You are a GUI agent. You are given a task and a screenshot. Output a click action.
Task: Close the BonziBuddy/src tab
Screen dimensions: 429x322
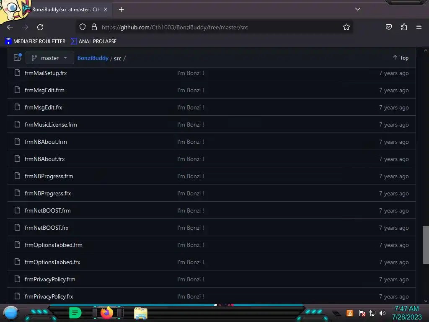pyautogui.click(x=106, y=9)
